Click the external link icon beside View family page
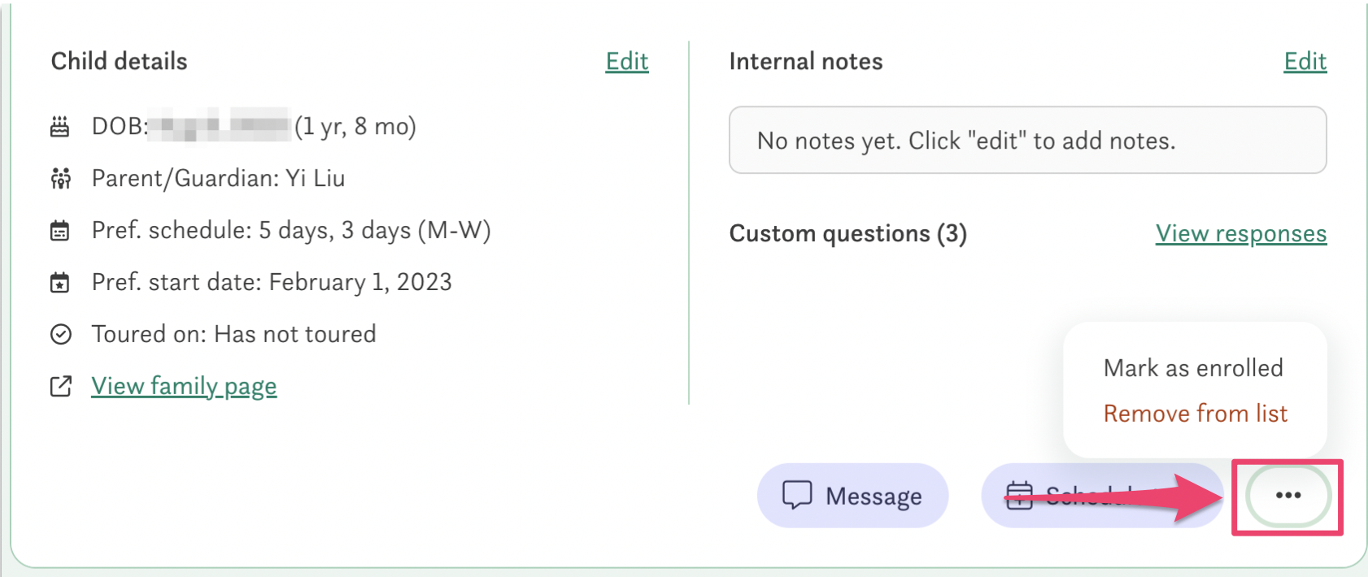The width and height of the screenshot is (1368, 577). pyautogui.click(x=61, y=386)
